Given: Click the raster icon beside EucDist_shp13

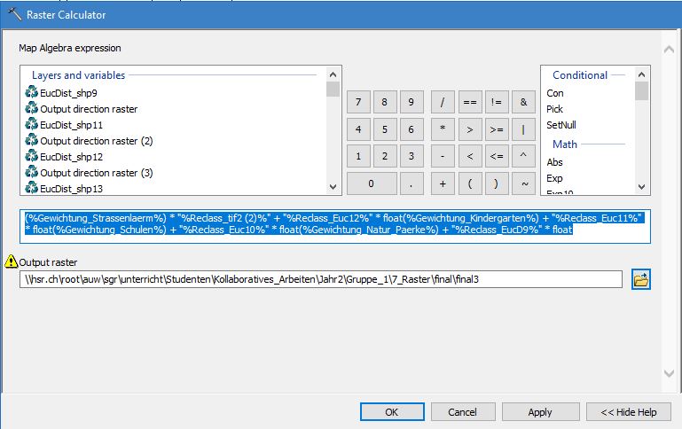Looking at the screenshot, I should [32, 189].
